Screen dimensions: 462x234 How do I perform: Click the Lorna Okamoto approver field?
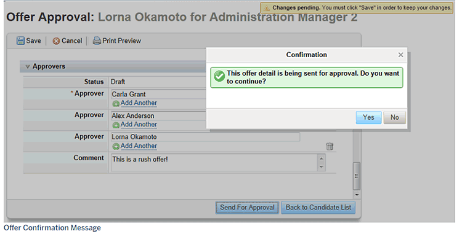[x=205, y=137]
